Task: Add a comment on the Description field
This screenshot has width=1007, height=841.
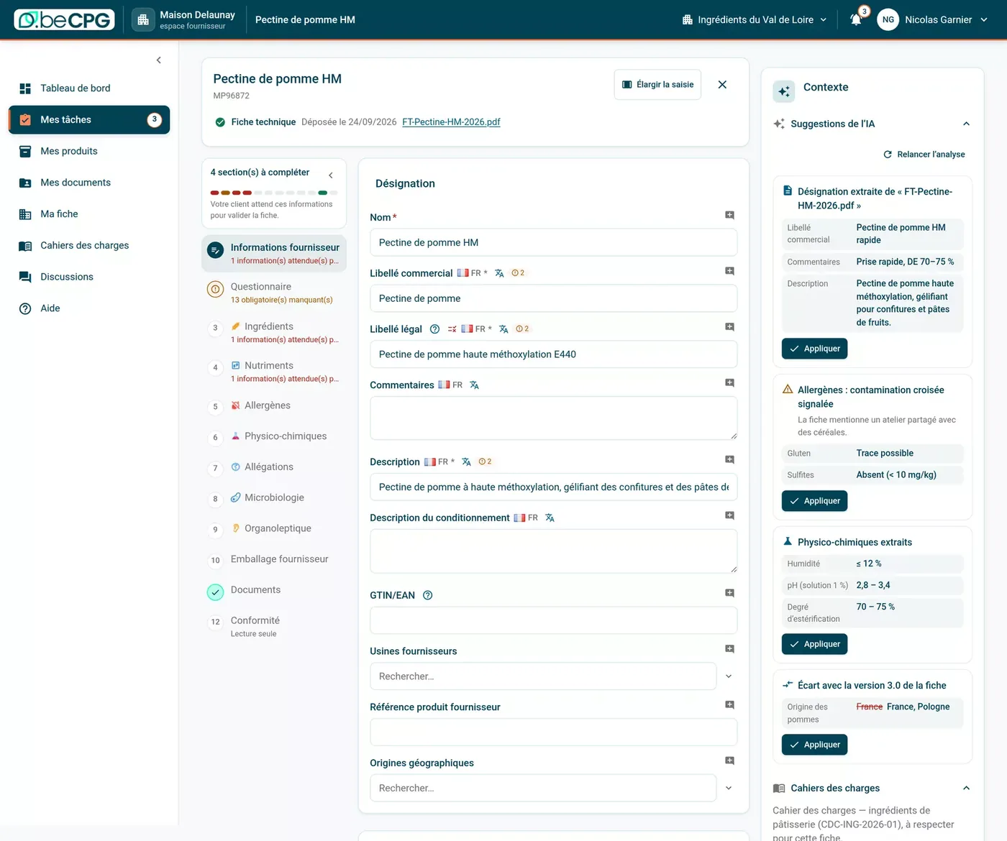Action: pyautogui.click(x=729, y=460)
